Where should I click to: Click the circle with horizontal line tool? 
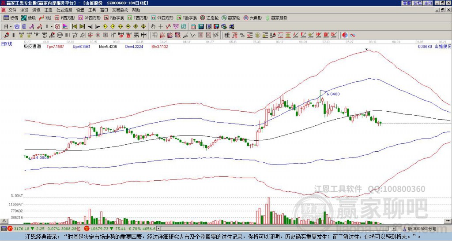pyautogui.click(x=60, y=35)
